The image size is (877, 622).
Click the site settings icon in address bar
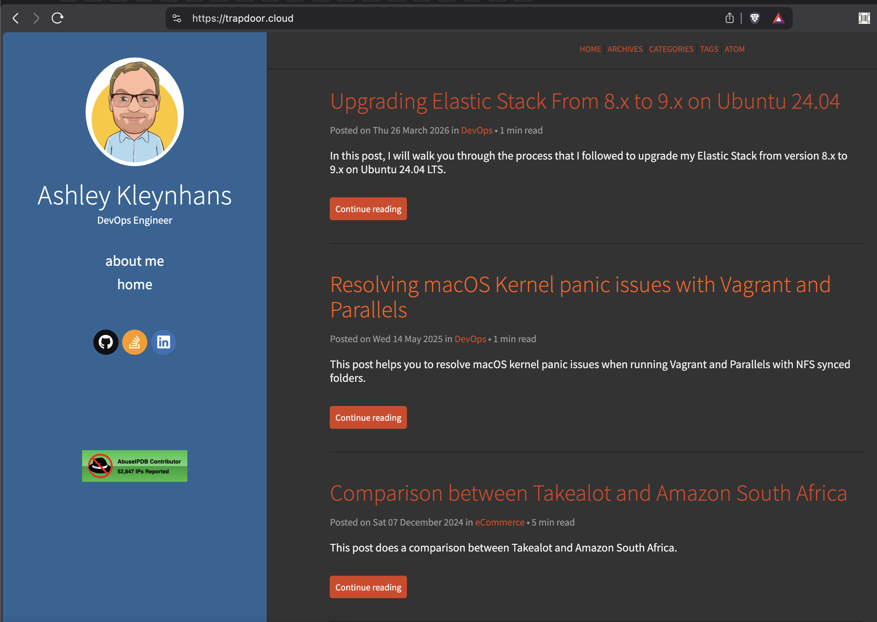[x=177, y=18]
